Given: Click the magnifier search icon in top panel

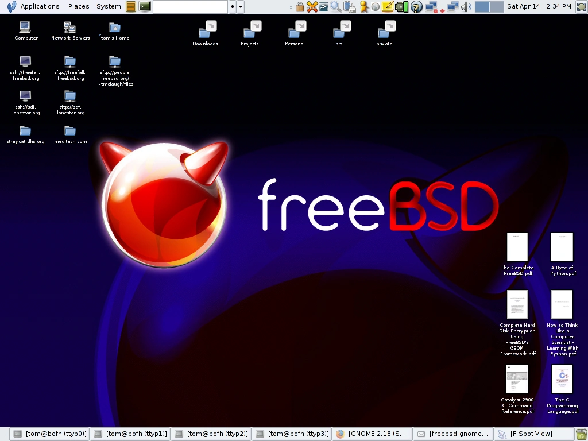Looking at the screenshot, I should pos(334,7).
